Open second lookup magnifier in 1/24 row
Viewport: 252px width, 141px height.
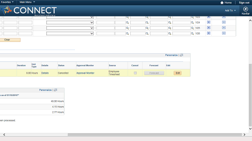[147, 23]
